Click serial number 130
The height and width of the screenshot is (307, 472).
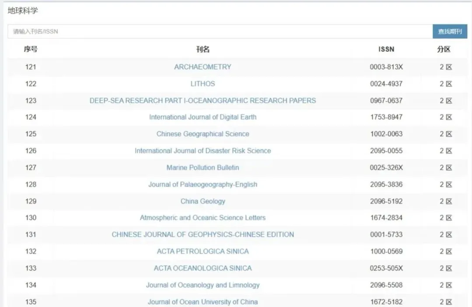[31, 218]
